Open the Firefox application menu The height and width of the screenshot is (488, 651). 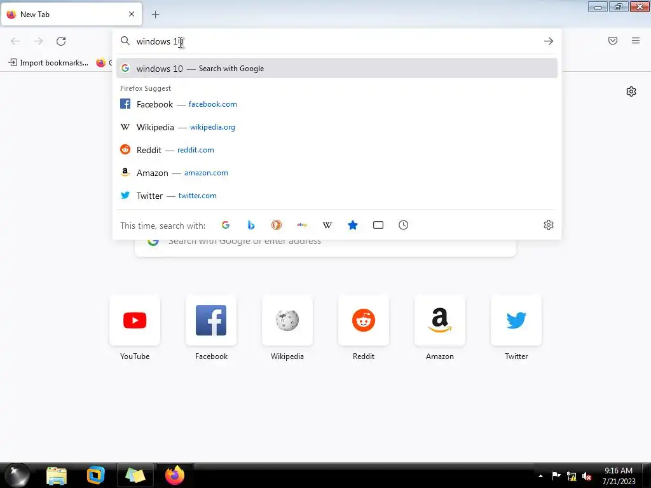pyautogui.click(x=636, y=41)
